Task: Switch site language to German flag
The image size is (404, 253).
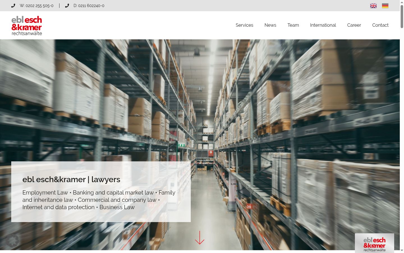Action: 385,6
